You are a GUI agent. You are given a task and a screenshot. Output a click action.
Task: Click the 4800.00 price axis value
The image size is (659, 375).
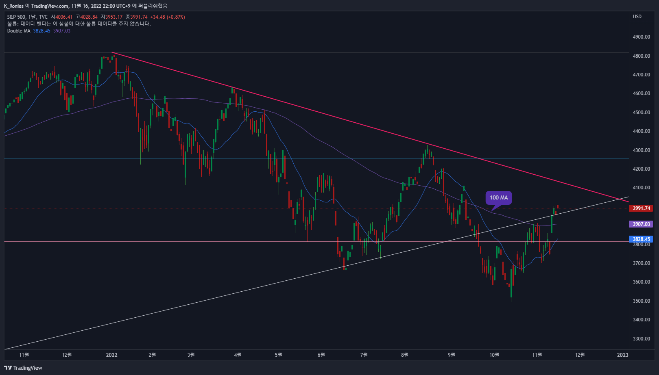[642, 56]
